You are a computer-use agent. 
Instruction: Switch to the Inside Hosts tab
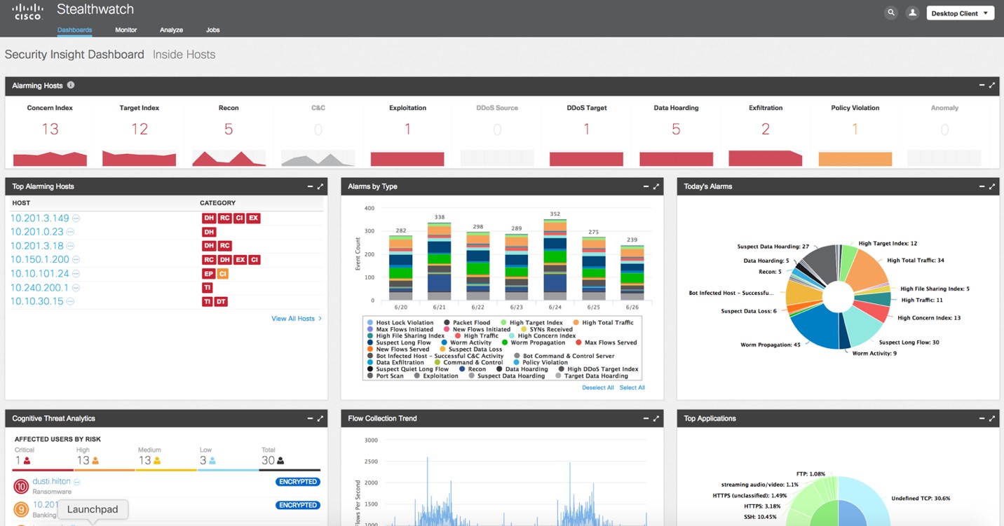click(184, 55)
